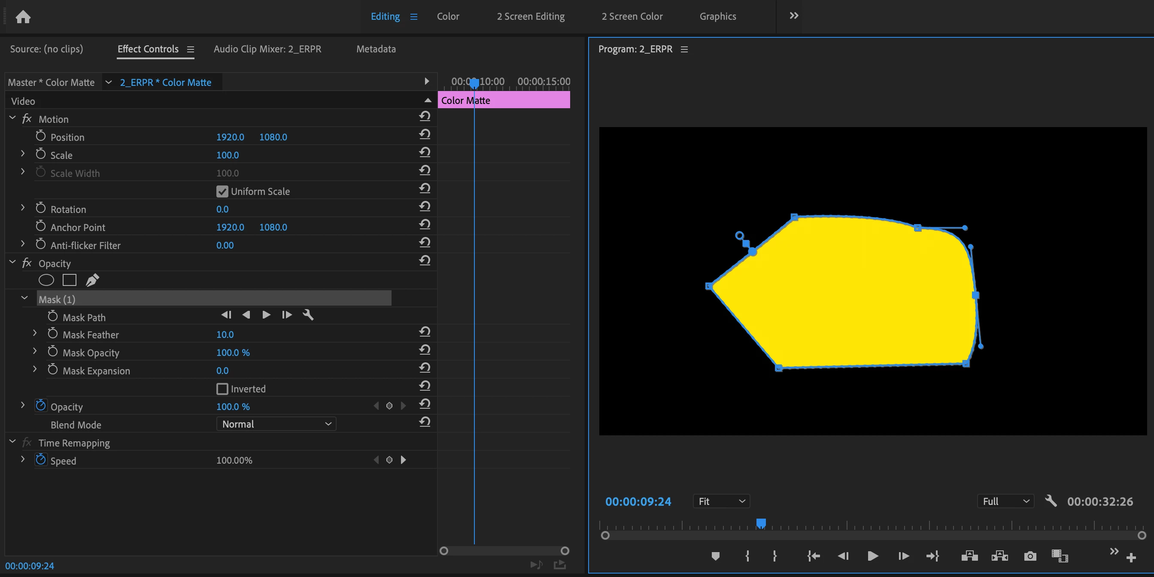Create an ellipse mask under Opacity
Screen dimensions: 1154x577
click(x=46, y=280)
